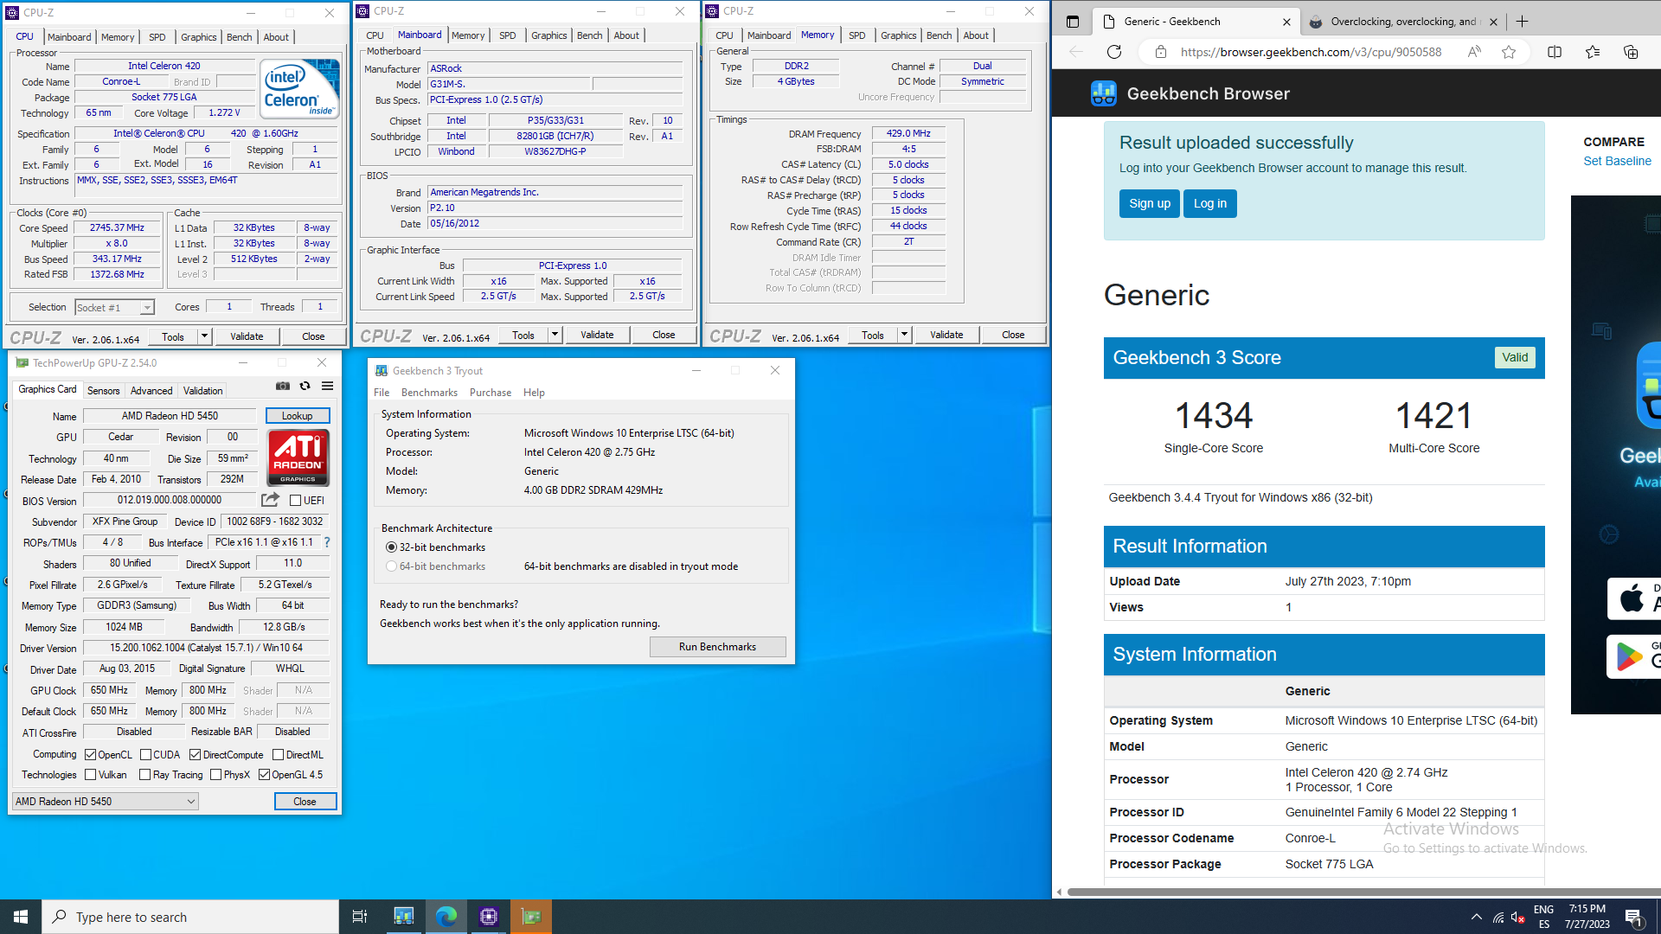Click Validate in the Memory CPU-Z window
Image resolution: width=1661 pixels, height=934 pixels.
(946, 335)
